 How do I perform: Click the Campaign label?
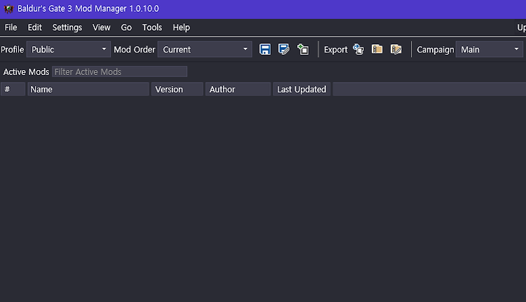tap(435, 50)
